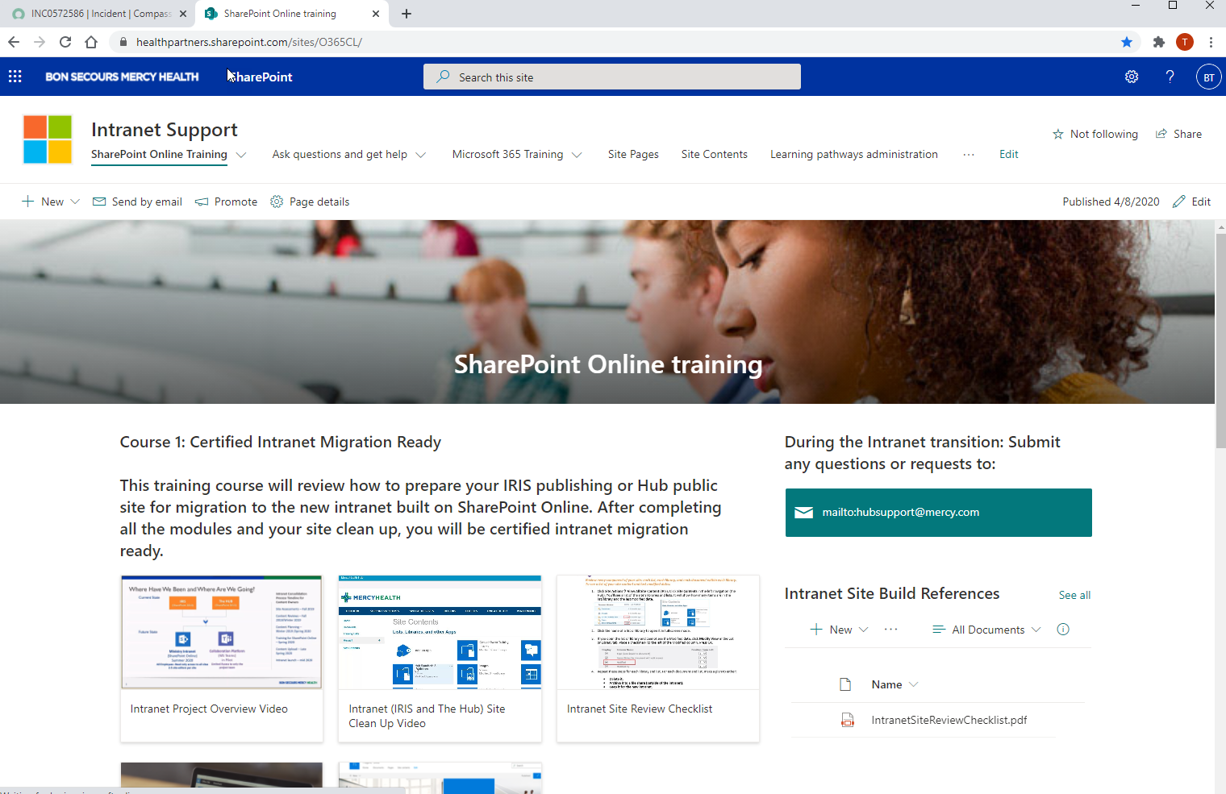Click the browser address bar URL

coord(248,42)
